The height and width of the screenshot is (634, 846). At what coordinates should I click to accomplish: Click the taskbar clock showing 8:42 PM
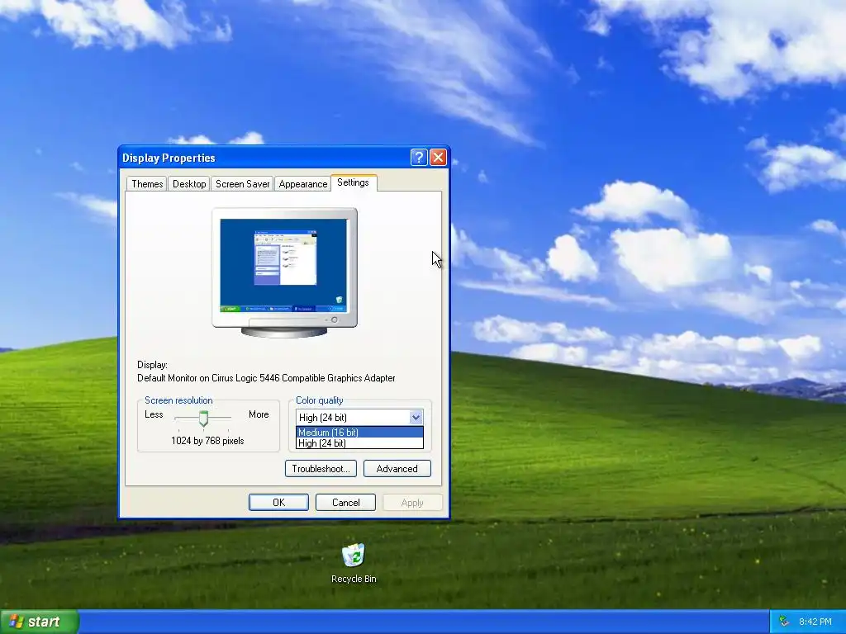click(x=815, y=622)
